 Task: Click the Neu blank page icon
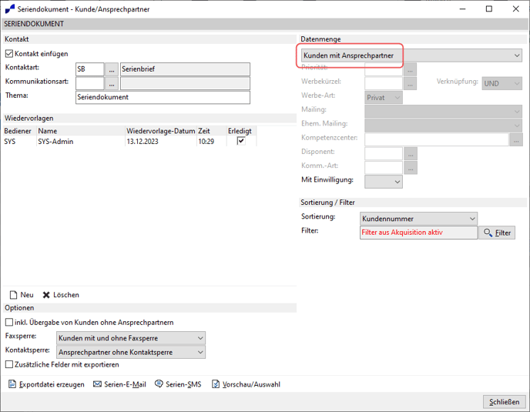click(x=13, y=295)
